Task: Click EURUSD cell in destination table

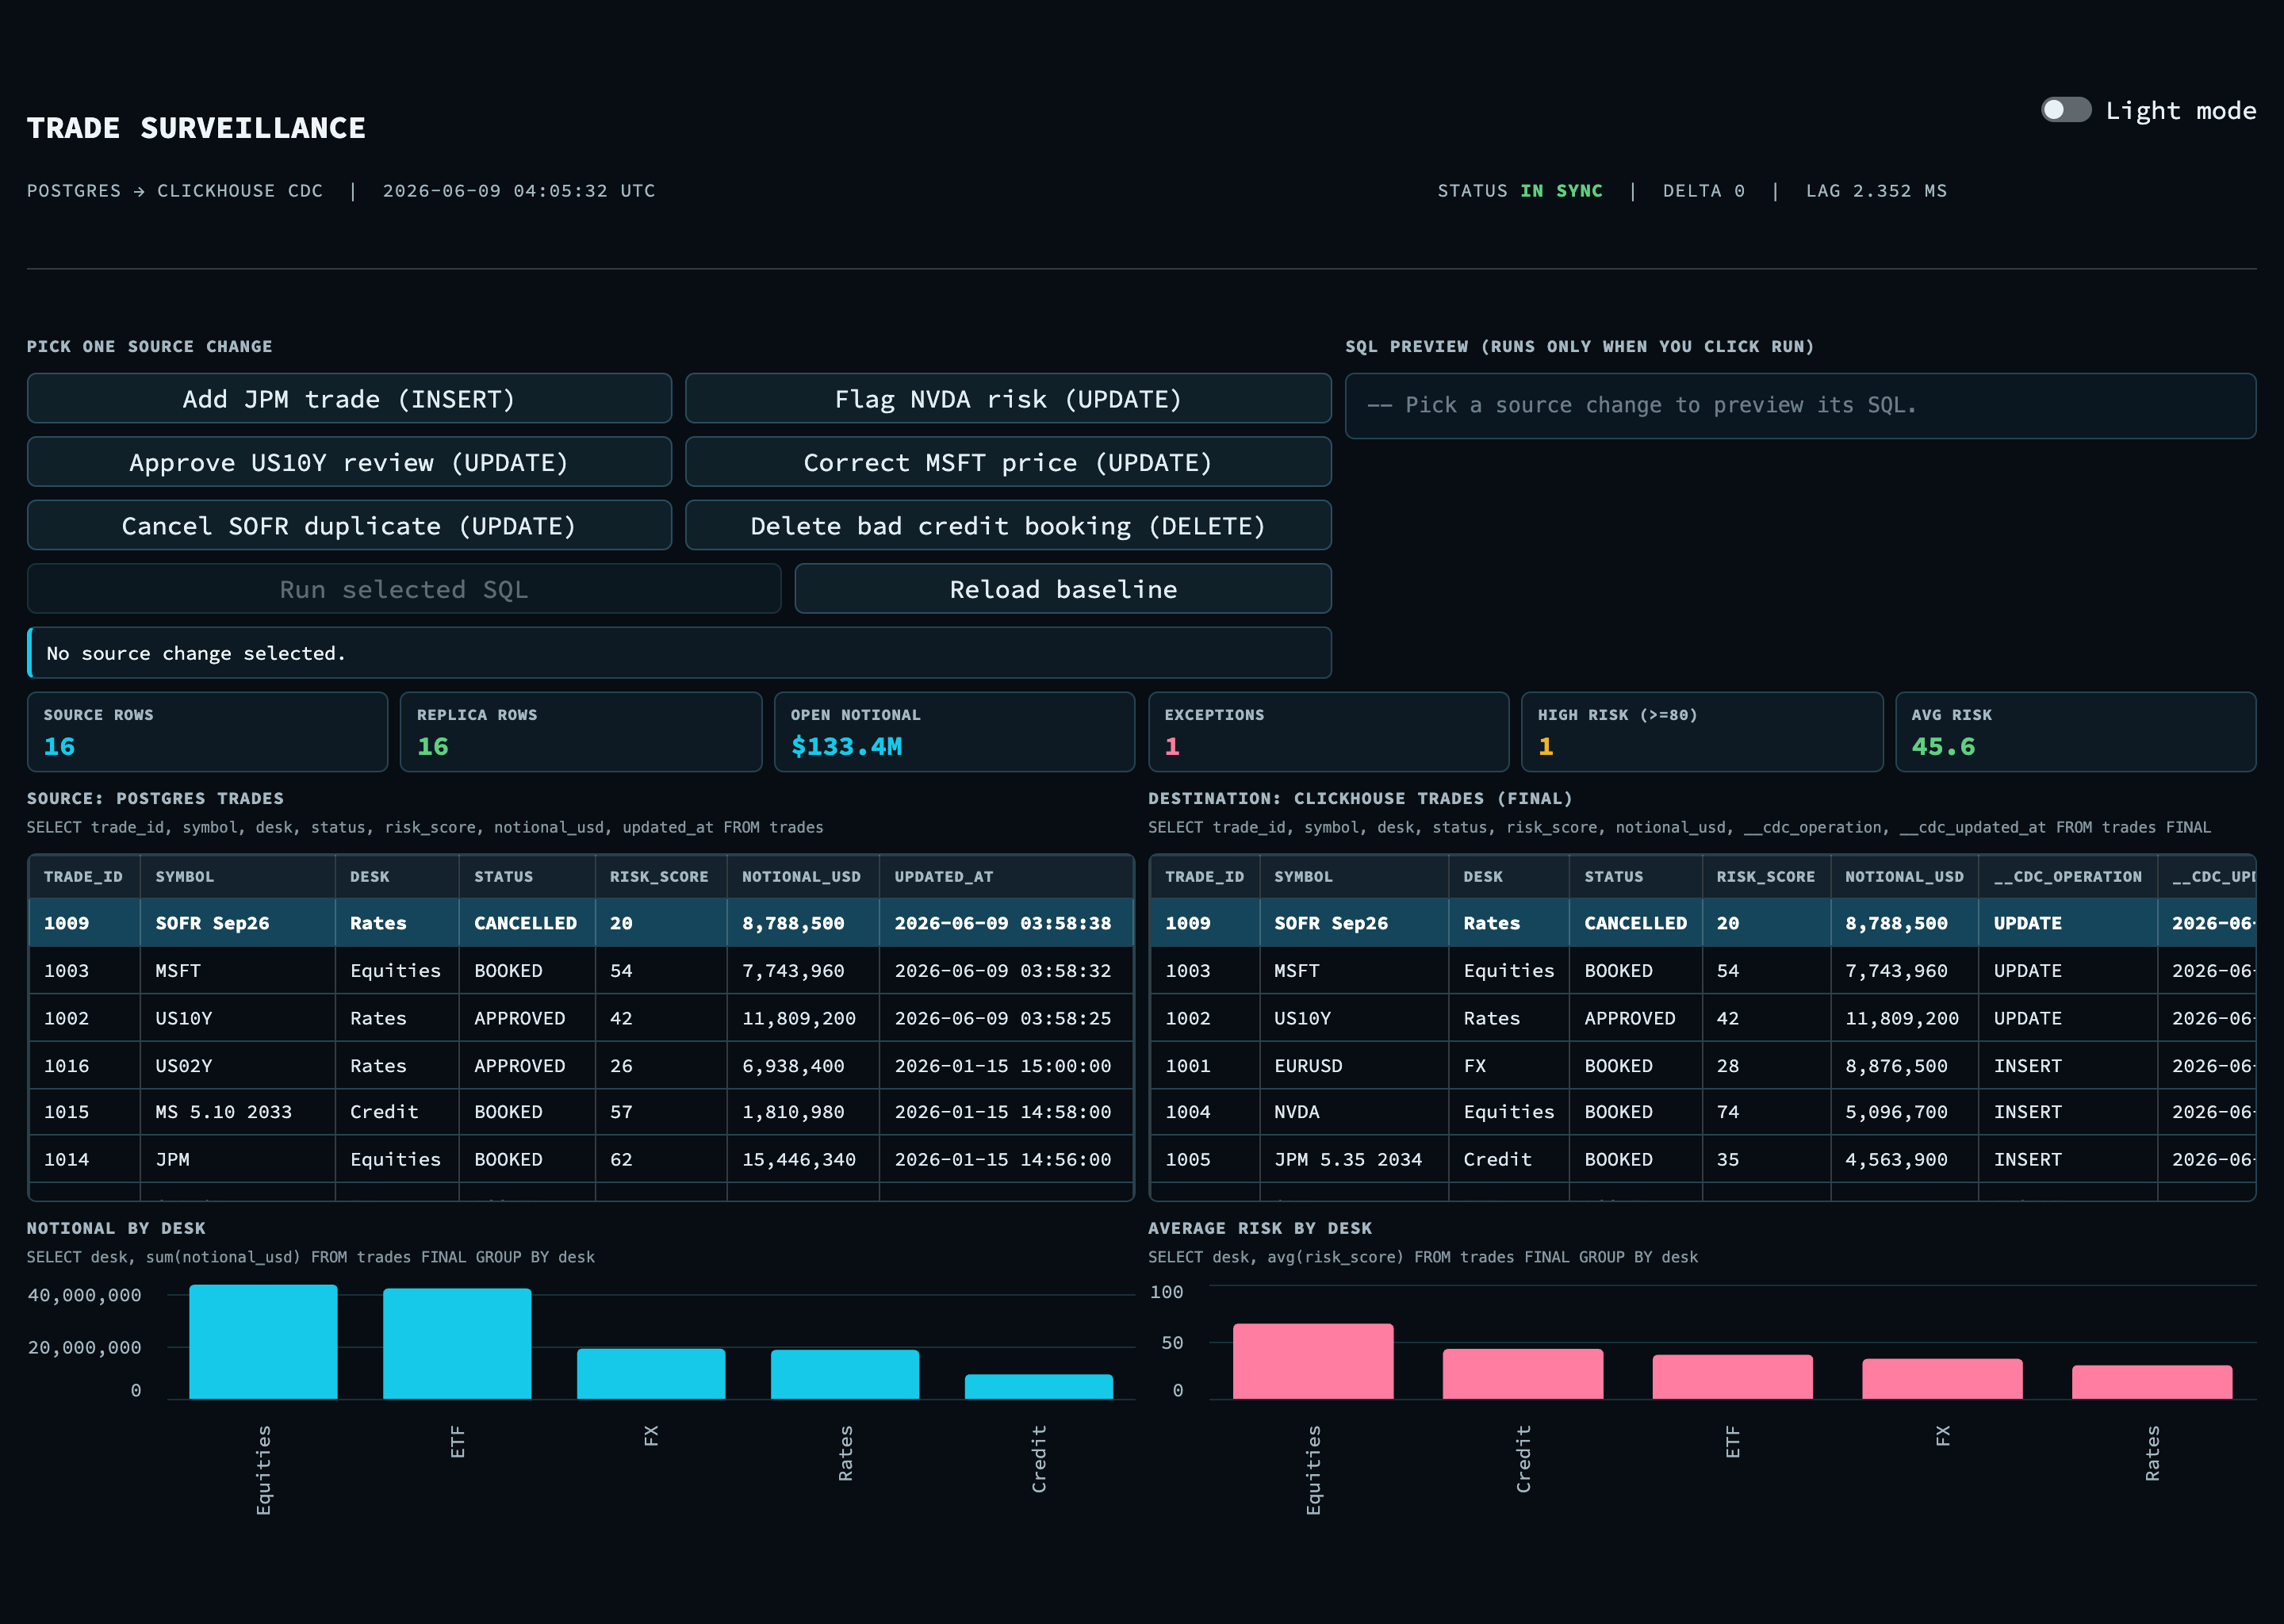Action: (x=1353, y=1066)
